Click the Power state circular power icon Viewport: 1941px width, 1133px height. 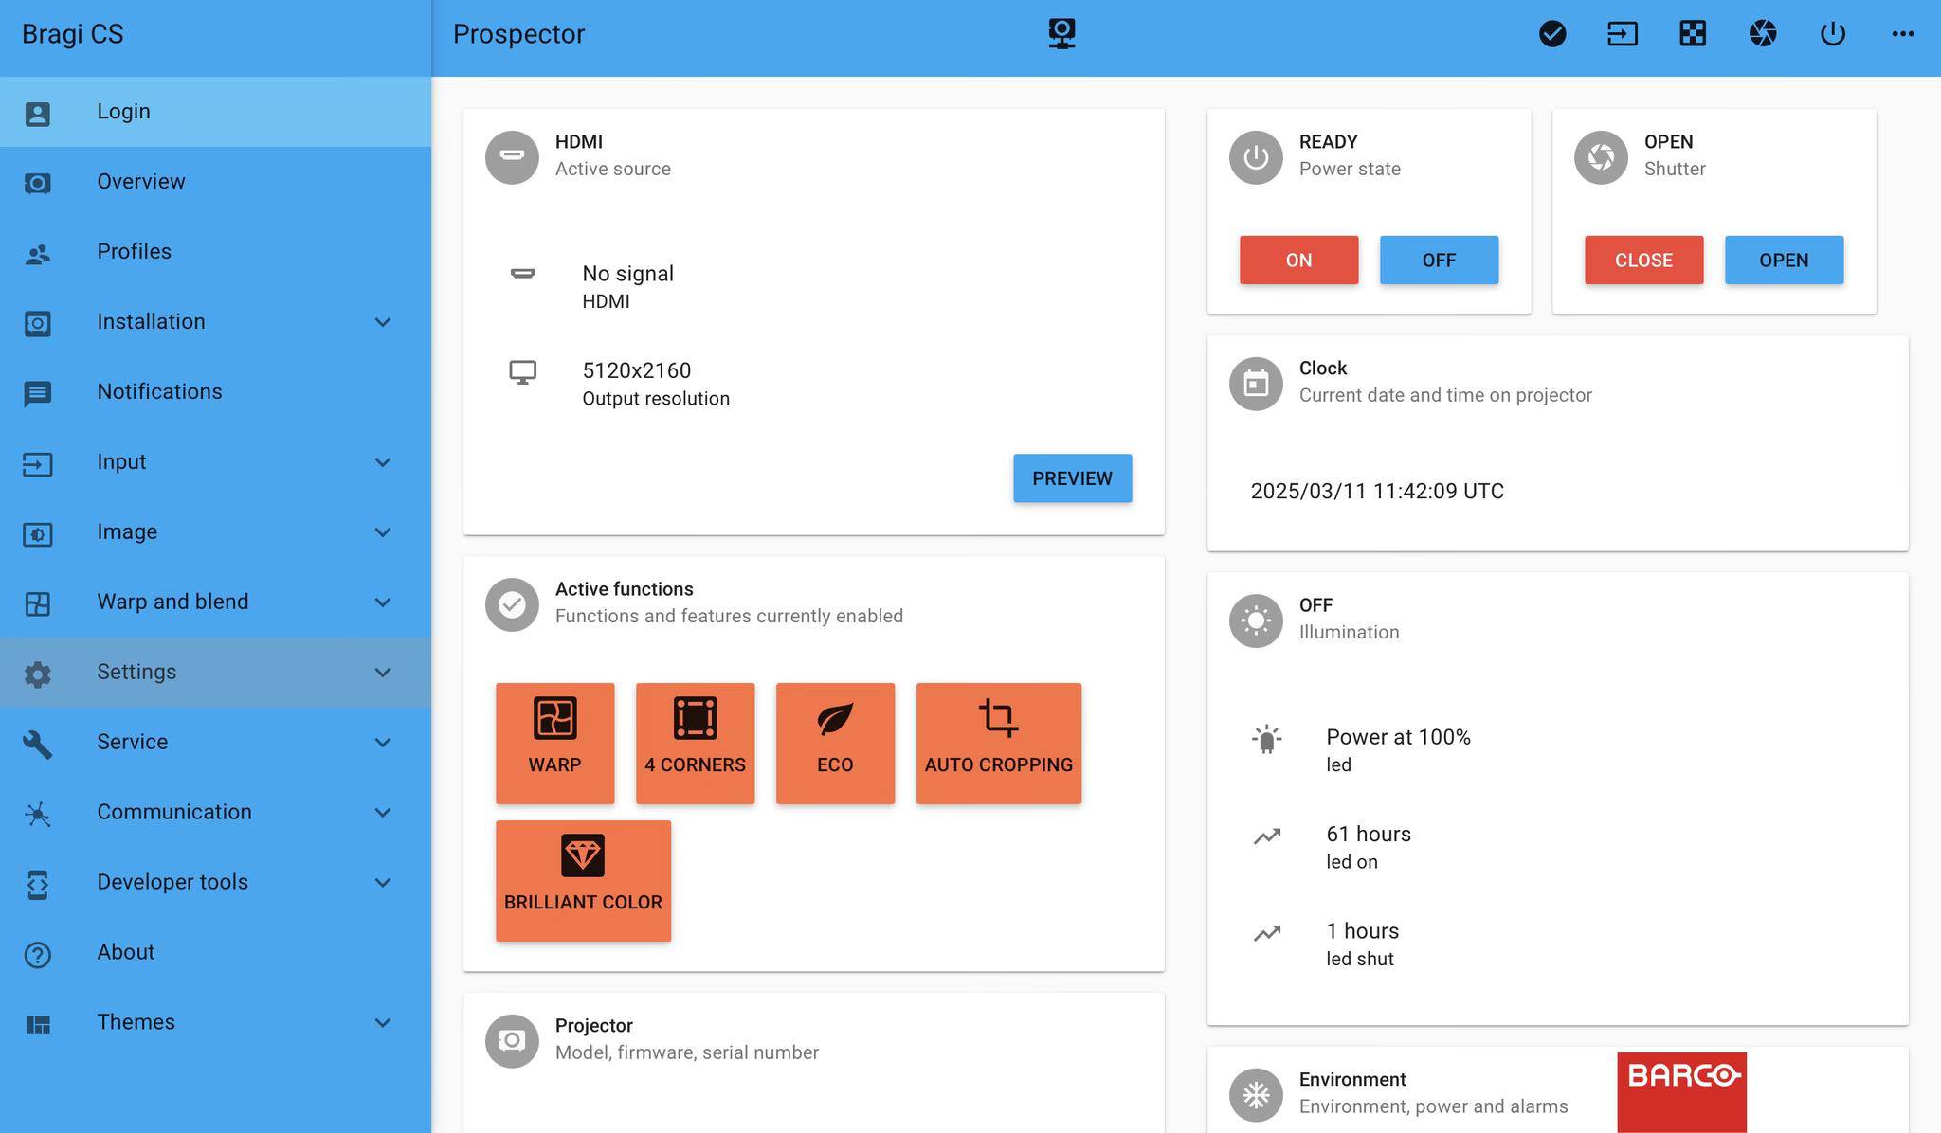tap(1256, 157)
